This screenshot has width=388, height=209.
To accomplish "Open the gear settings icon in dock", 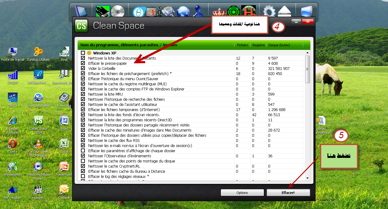I will (x=269, y=12).
